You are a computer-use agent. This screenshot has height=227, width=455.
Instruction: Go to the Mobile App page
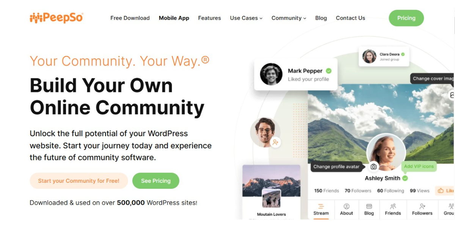[174, 18]
